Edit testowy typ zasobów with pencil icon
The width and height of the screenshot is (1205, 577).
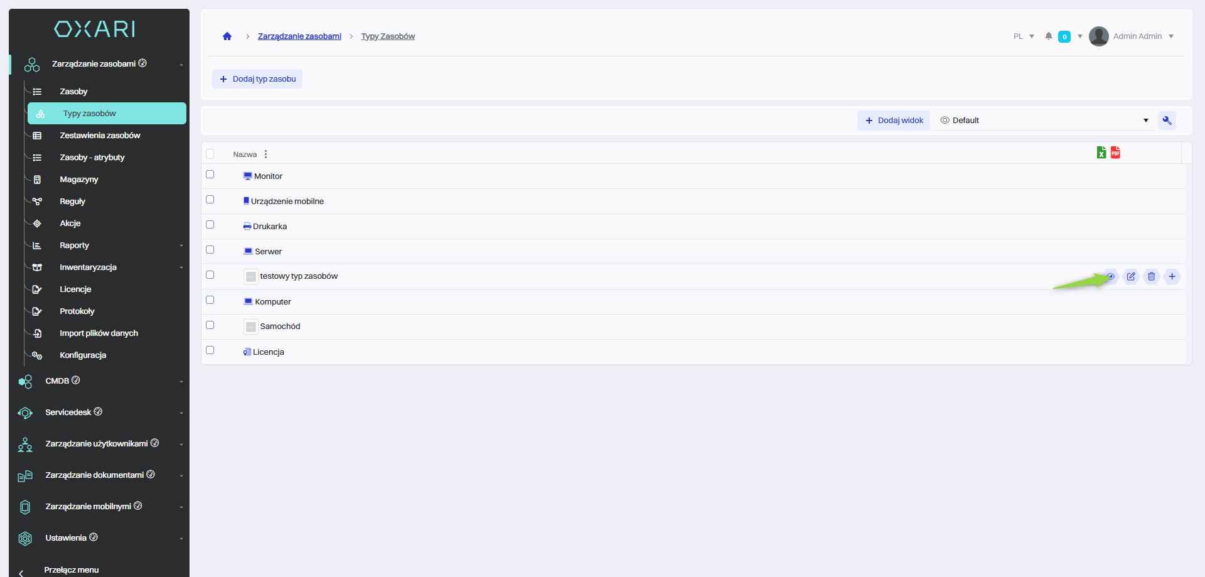click(x=1131, y=276)
